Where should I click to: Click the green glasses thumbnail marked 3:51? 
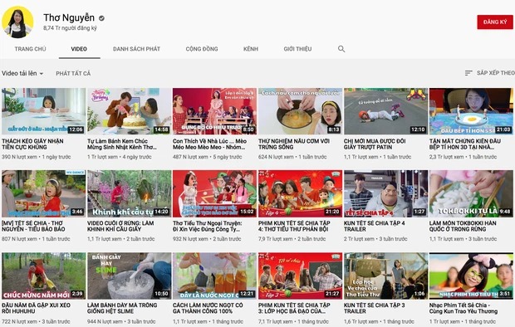click(471, 276)
